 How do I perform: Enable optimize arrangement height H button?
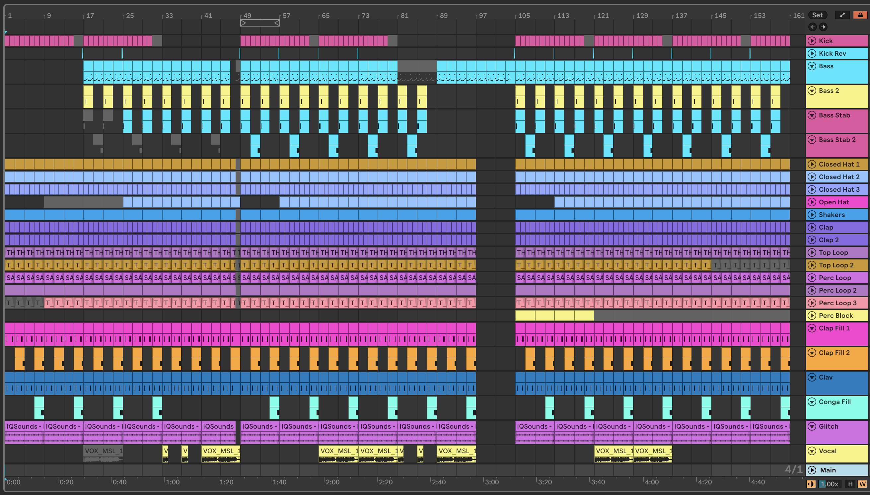[x=850, y=484]
